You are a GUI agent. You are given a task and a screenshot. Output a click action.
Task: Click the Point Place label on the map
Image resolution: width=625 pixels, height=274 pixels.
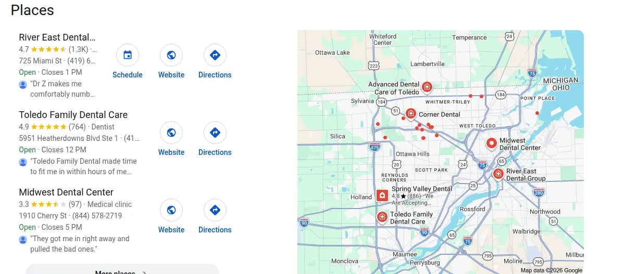[537, 98]
